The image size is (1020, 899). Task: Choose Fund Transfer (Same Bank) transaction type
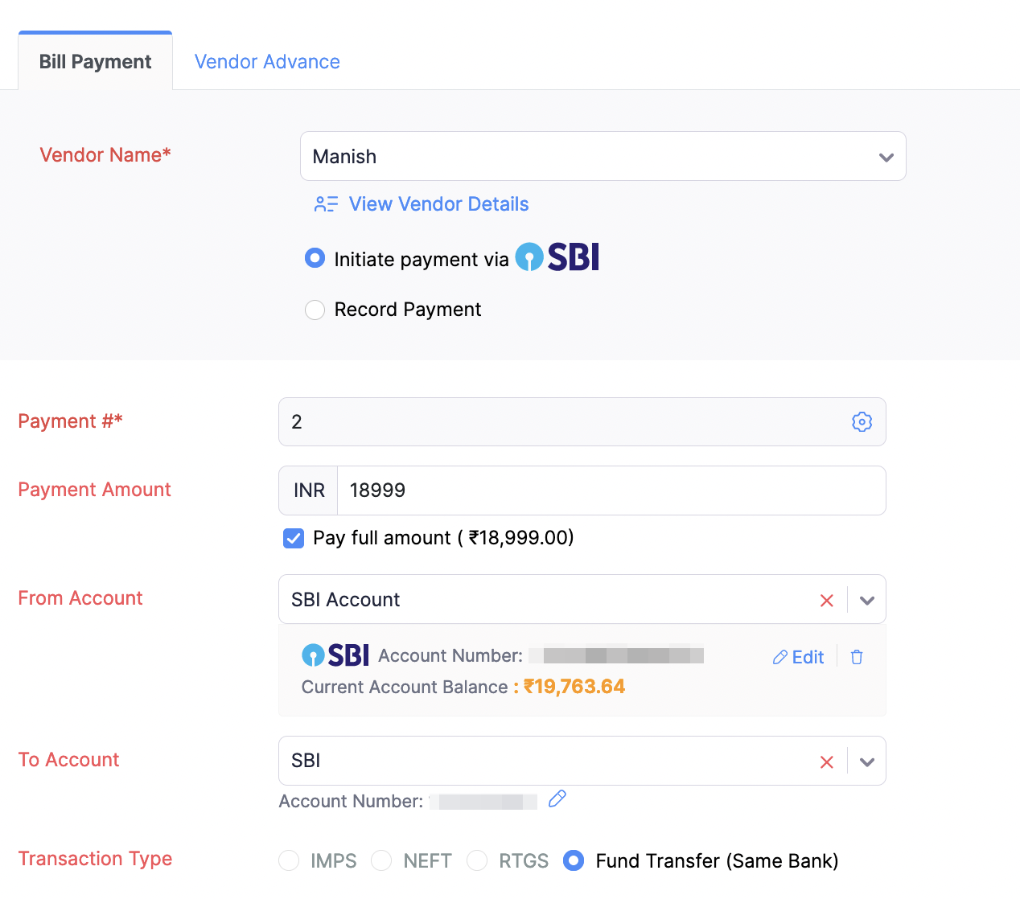pos(574,860)
